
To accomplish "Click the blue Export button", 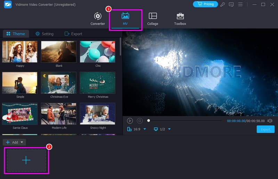I will click(x=265, y=129).
